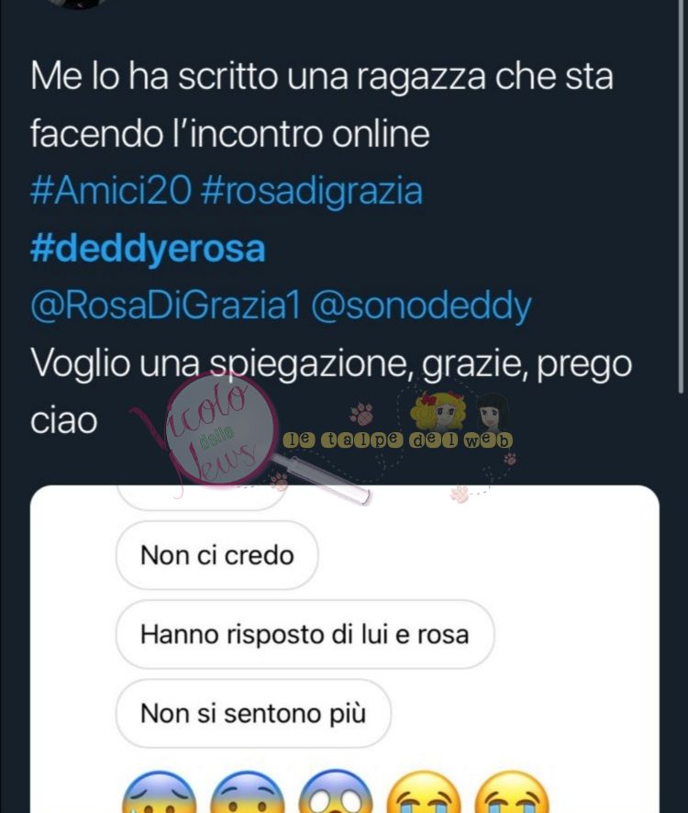Click the screaming face emoji

pyautogui.click(x=336, y=792)
